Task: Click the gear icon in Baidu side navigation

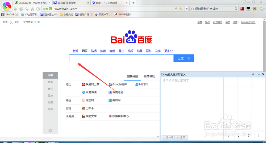Action: pyautogui.click(x=50, y=131)
